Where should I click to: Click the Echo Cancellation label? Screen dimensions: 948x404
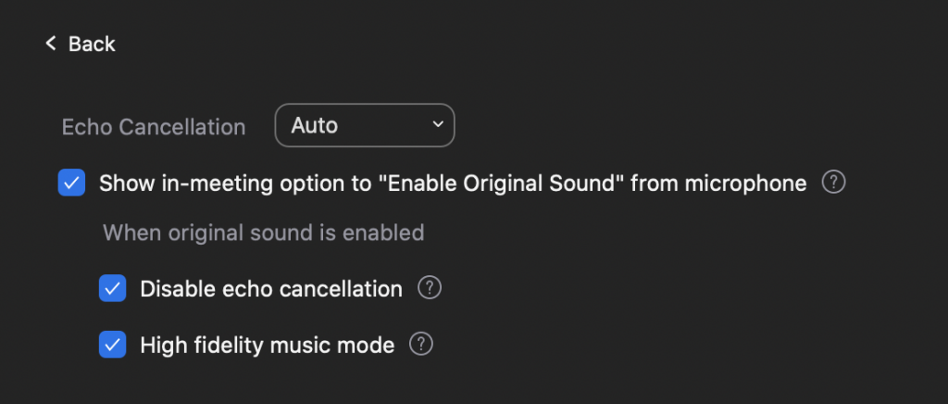coord(154,127)
